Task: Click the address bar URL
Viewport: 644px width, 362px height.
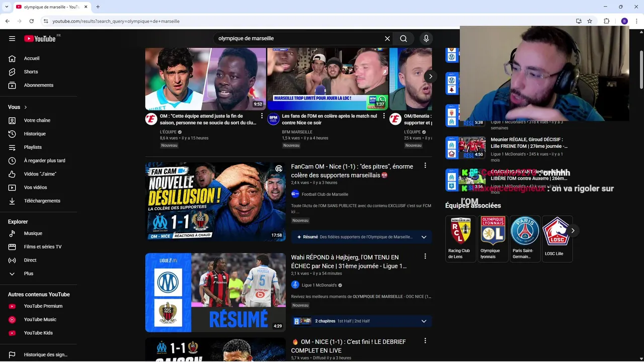Action: [116, 21]
